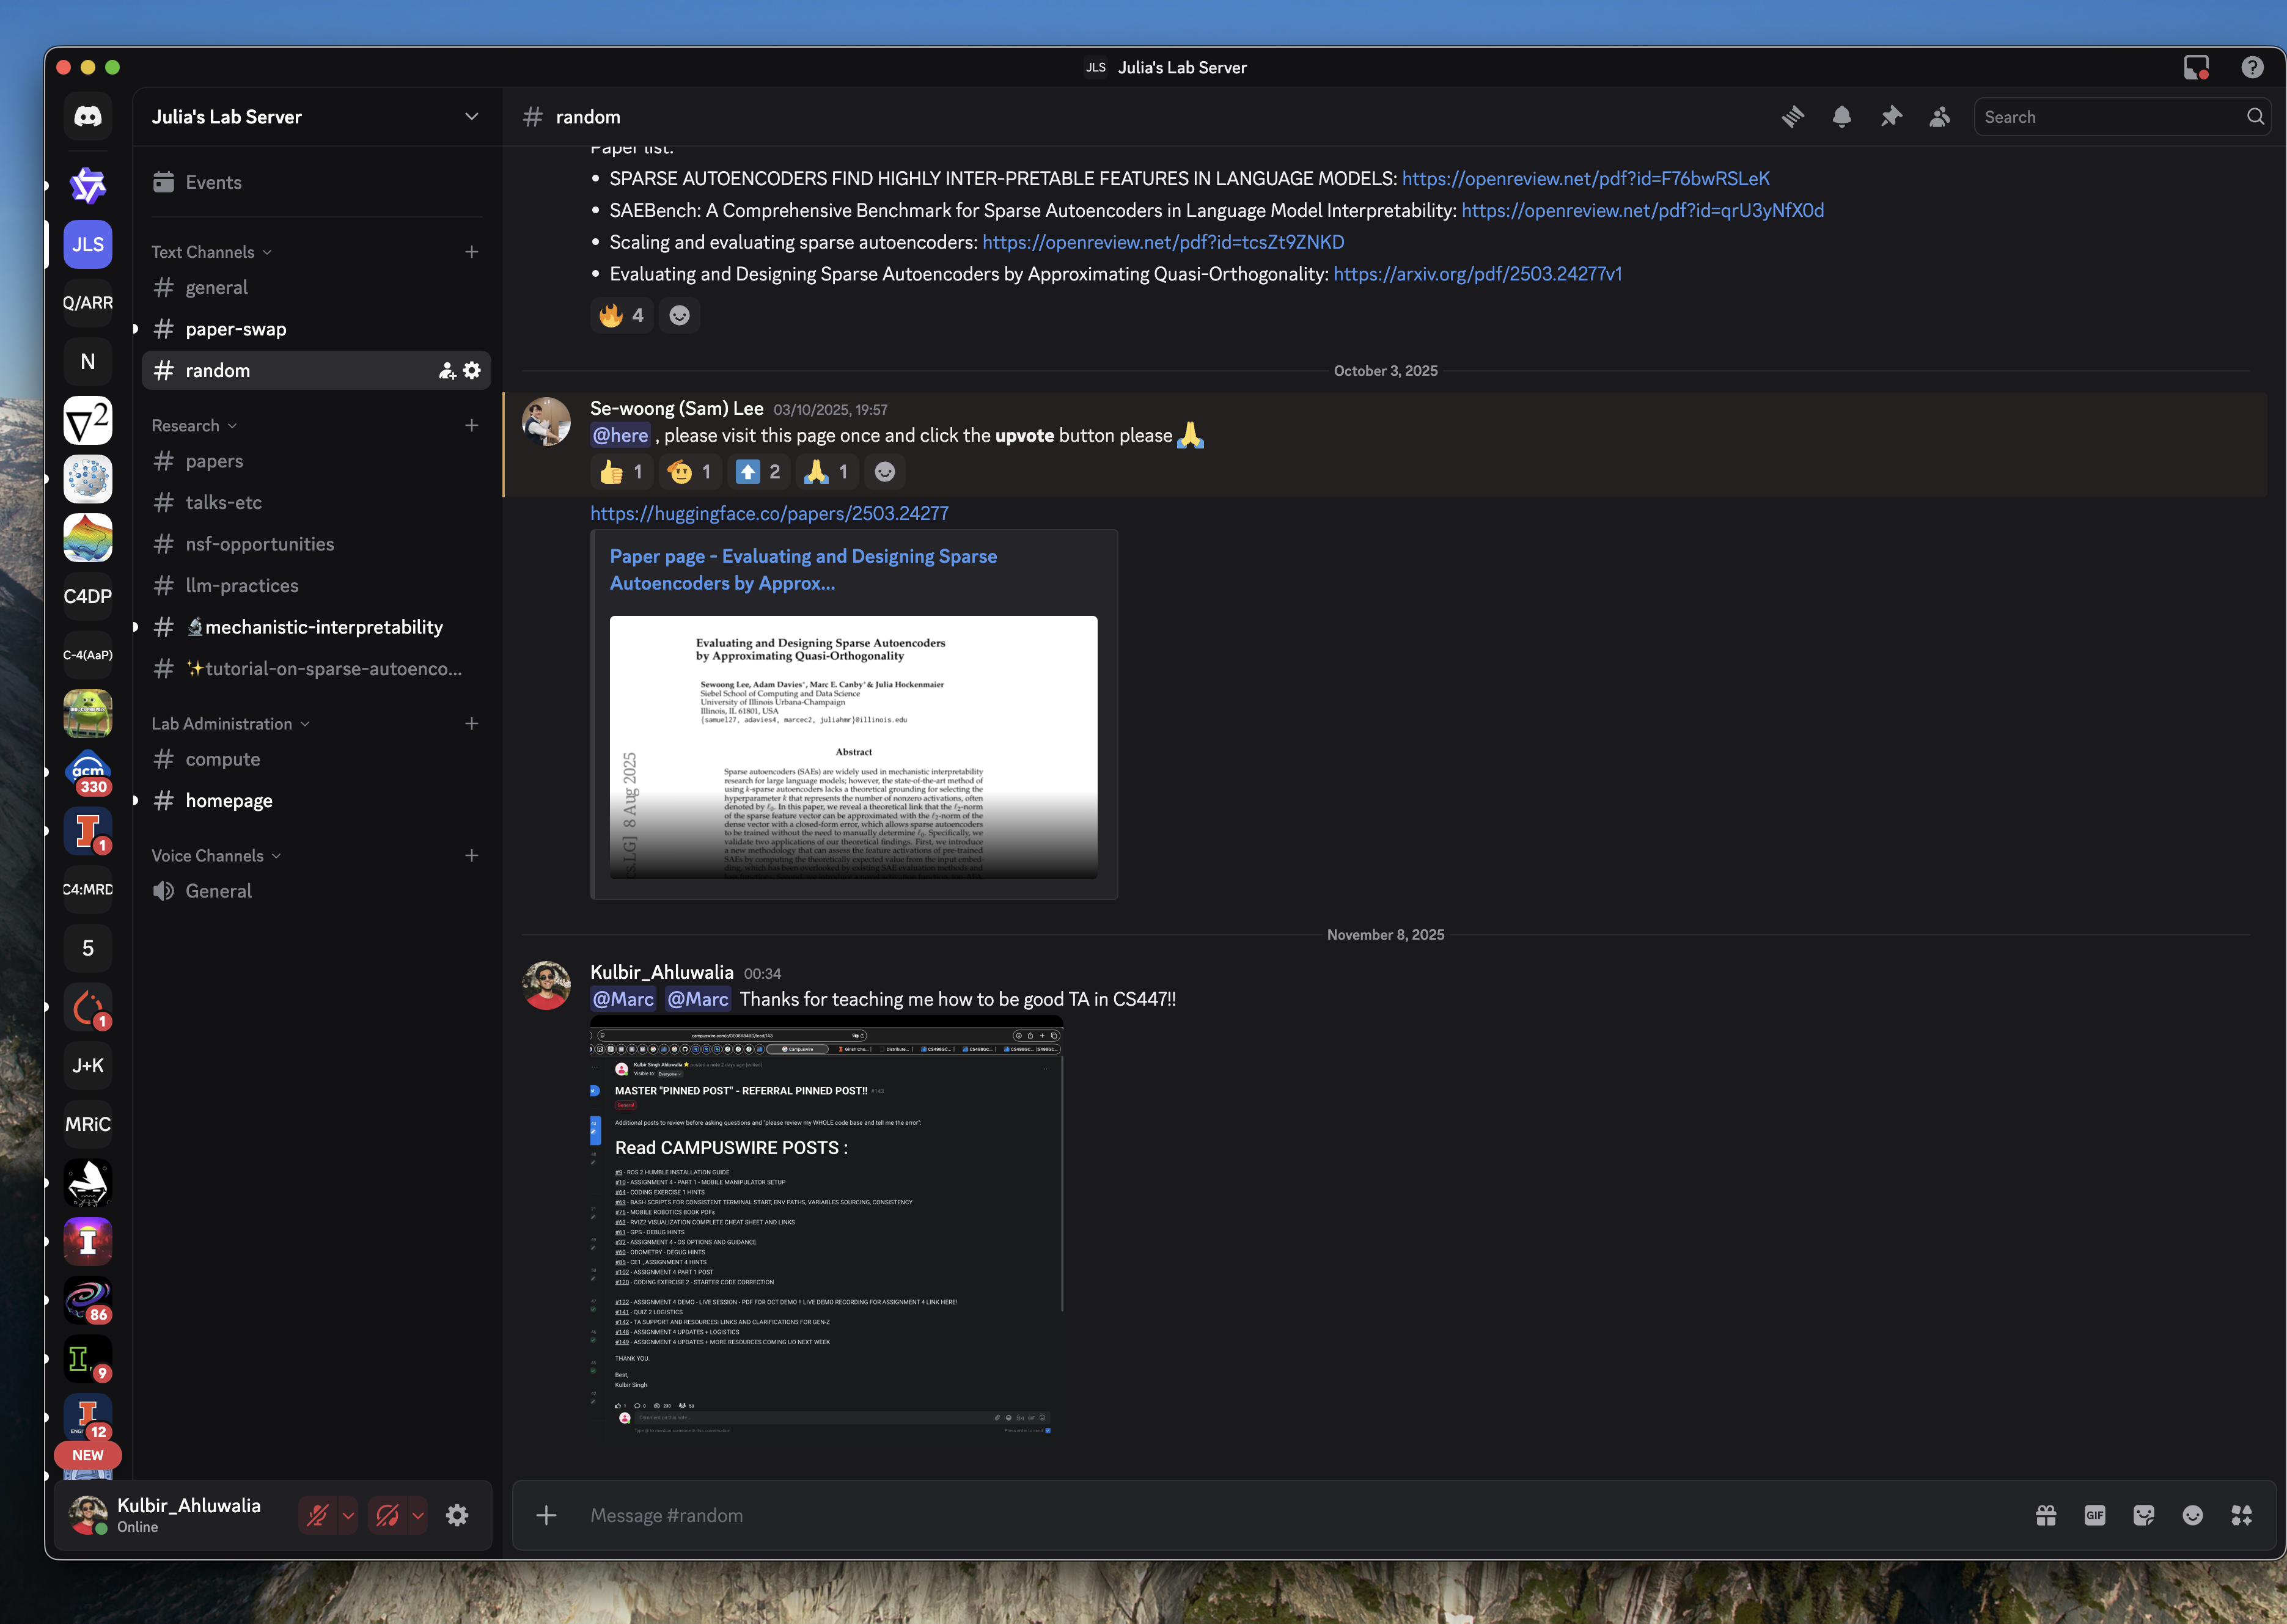This screenshot has width=2287, height=1624.
Task: Open User Settings gear
Action: pos(457,1515)
